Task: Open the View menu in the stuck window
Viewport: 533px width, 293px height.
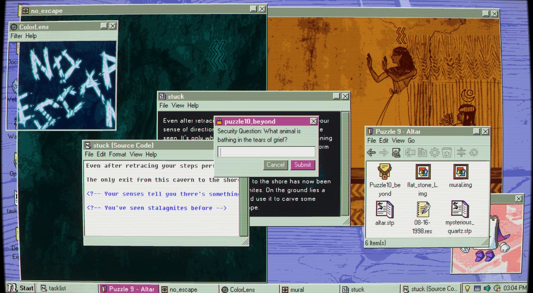Action: [x=178, y=106]
